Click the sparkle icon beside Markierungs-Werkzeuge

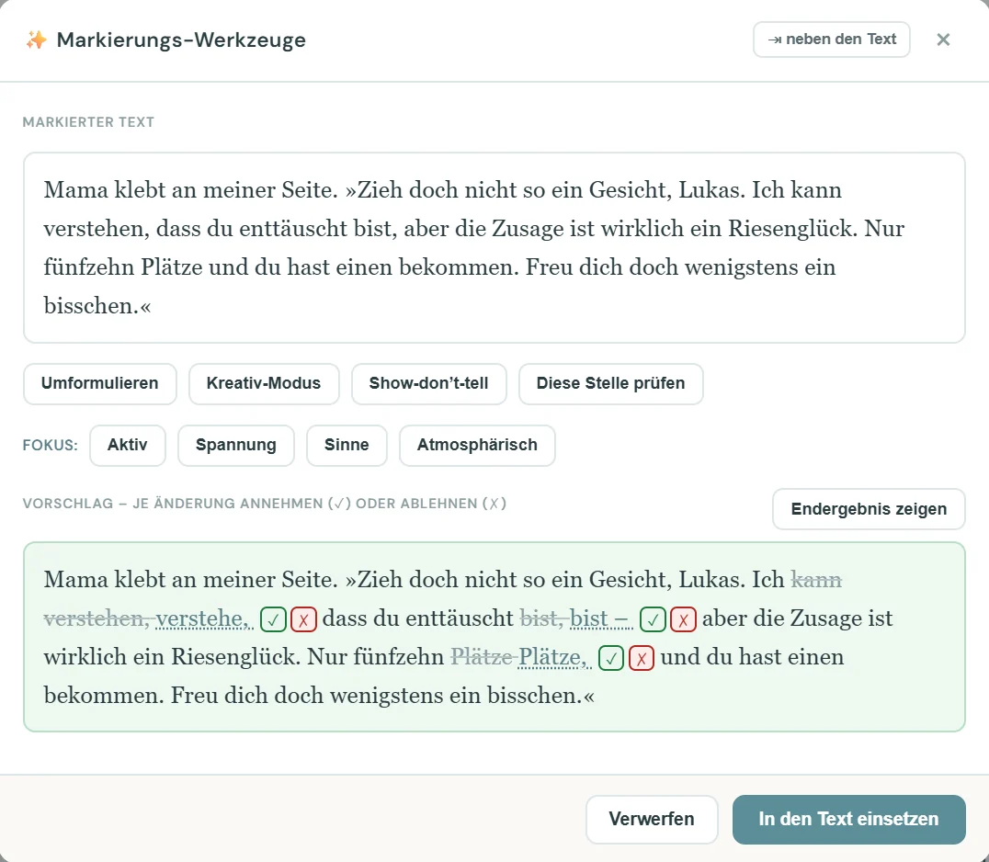coord(36,40)
